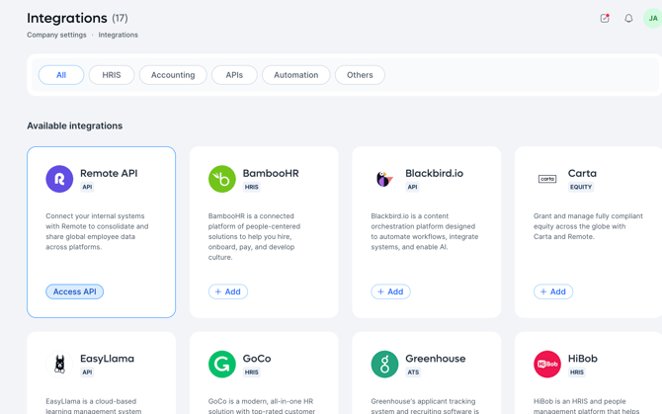662x414 pixels.
Task: Go to Company settings breadcrumb
Action: pos(56,35)
